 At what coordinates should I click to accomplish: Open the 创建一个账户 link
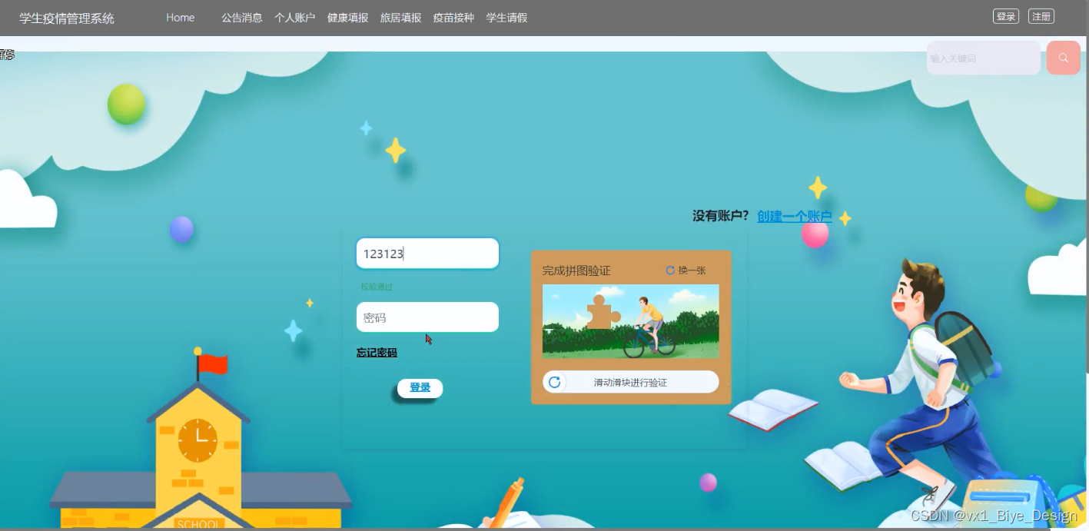tap(795, 217)
